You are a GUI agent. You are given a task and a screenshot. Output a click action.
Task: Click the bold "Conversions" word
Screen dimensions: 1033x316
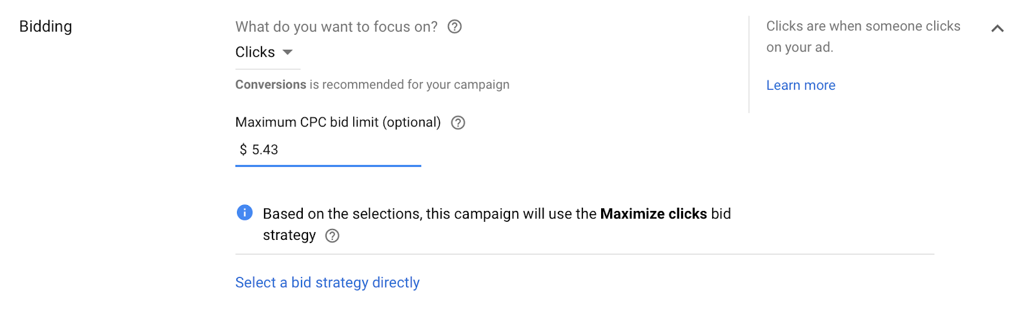(271, 84)
